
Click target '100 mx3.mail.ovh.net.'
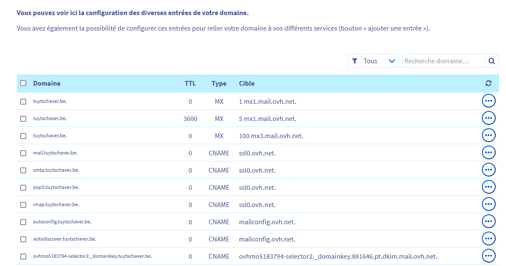pos(271,136)
